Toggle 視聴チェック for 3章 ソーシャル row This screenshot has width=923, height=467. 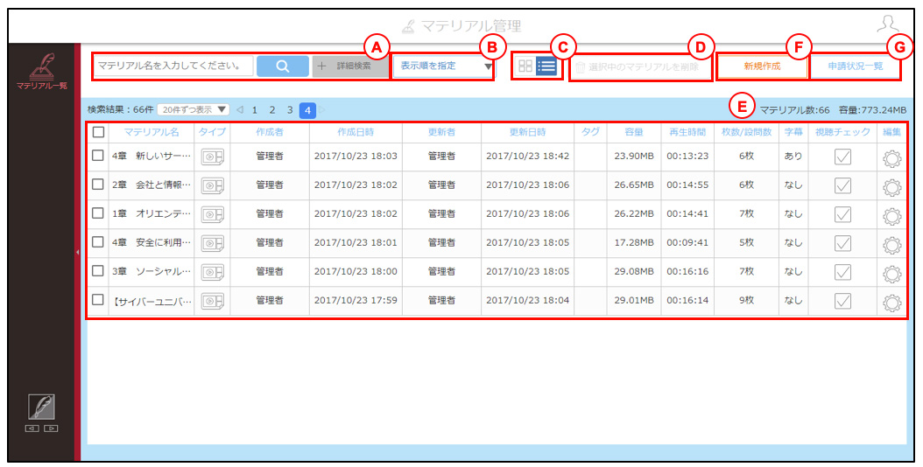coord(843,272)
